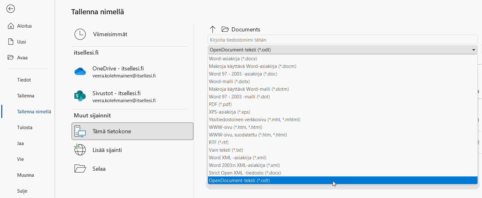Choose Strict Open XML -tiedosto (*.docx)

click(x=343, y=173)
